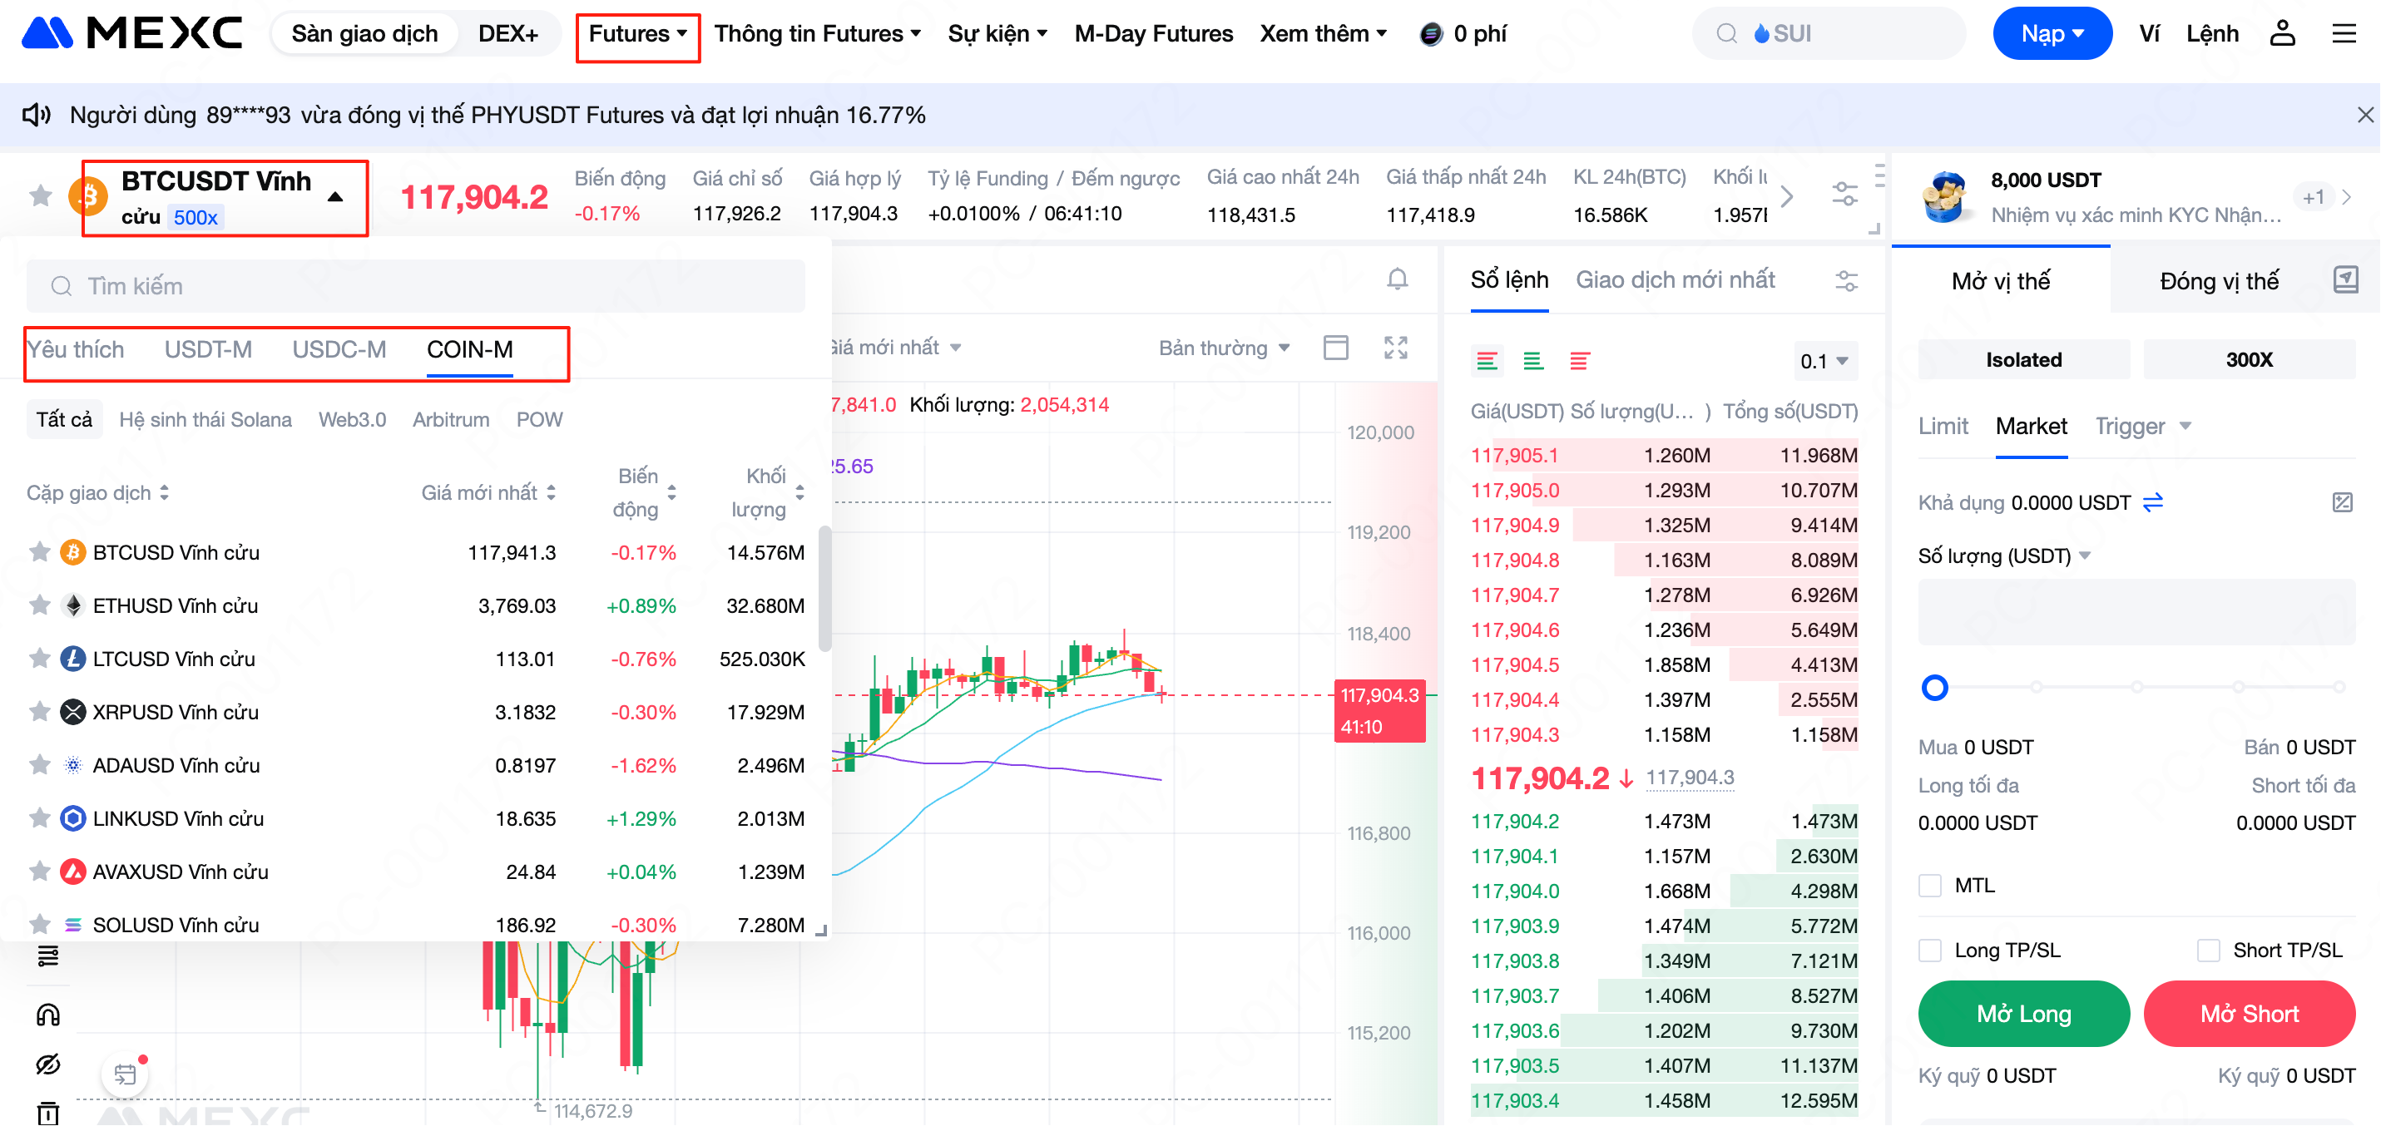The width and height of the screenshot is (2381, 1126).
Task: Click the Số lượng amount input box
Action: (x=2136, y=612)
